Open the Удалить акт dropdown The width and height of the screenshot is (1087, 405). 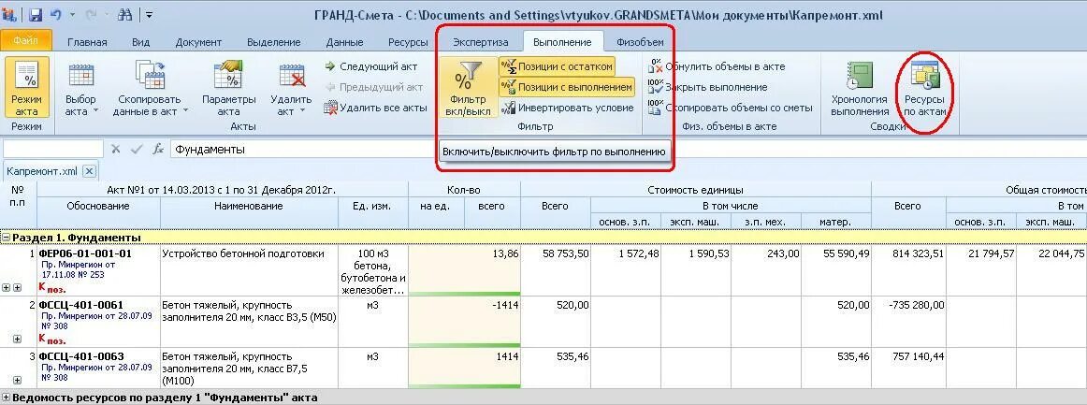pos(291,89)
